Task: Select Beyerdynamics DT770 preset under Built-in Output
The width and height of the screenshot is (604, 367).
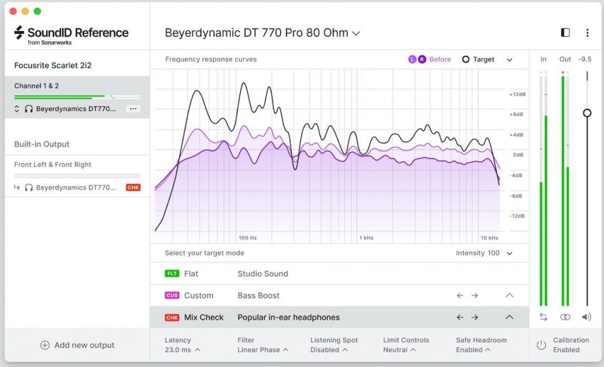Action: (x=76, y=188)
